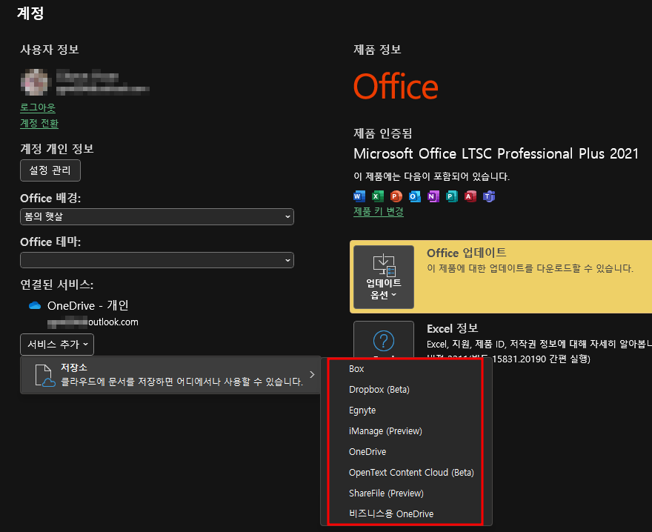Click the 설정 관리 button
The width and height of the screenshot is (652, 532).
click(x=50, y=170)
